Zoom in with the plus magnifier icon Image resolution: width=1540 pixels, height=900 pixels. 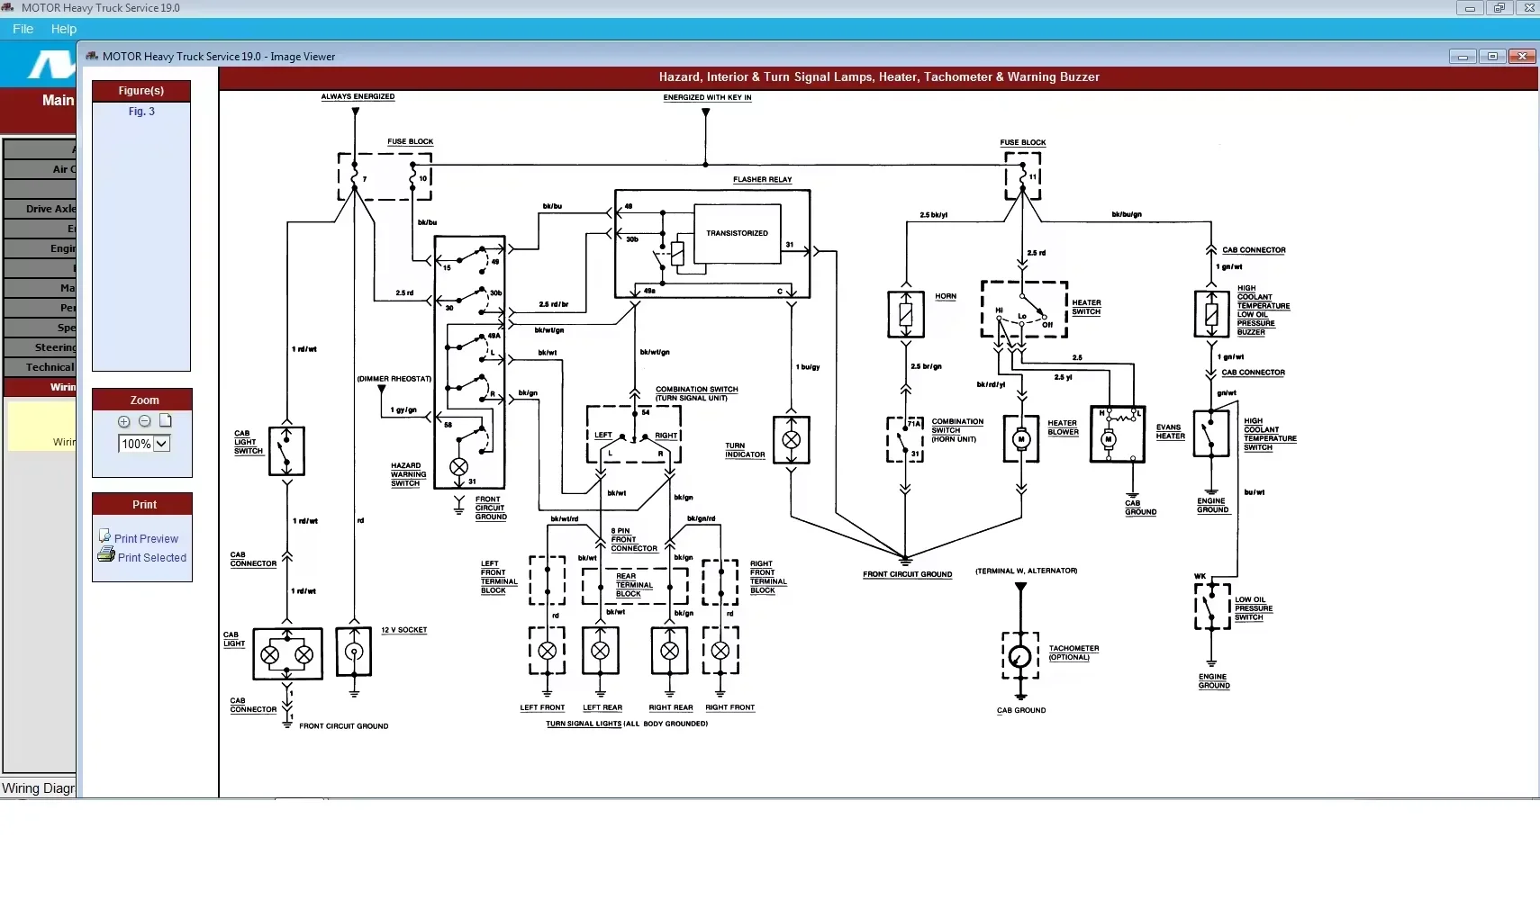pyautogui.click(x=124, y=421)
